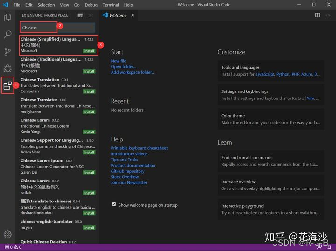Install Chinese Lorem by Kevin Yang
Screen dimensions: 336x251
click(89, 132)
